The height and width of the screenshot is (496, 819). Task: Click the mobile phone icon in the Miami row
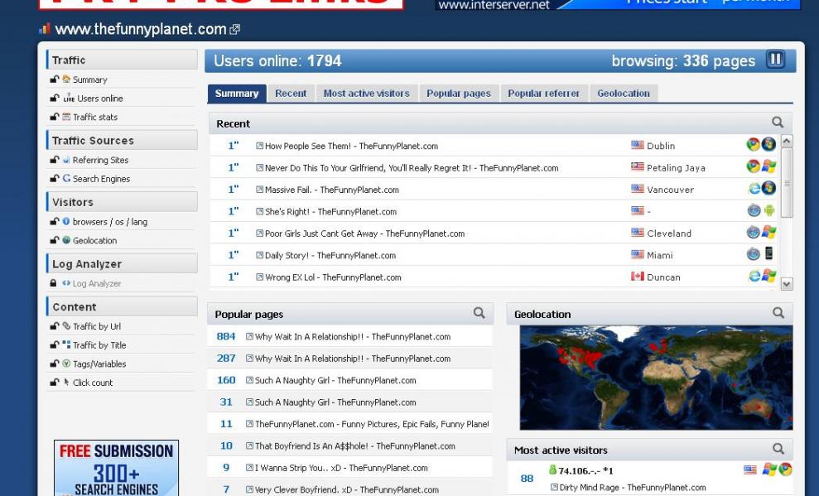[768, 253]
